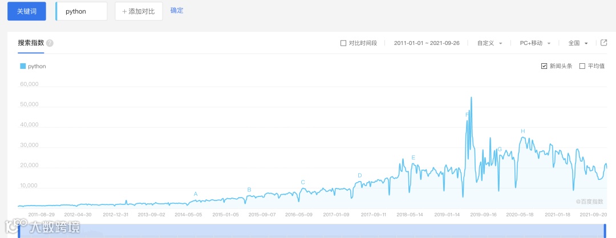This screenshot has width=616, height=238.
Task: Click the 确定 link
Action: pyautogui.click(x=177, y=11)
